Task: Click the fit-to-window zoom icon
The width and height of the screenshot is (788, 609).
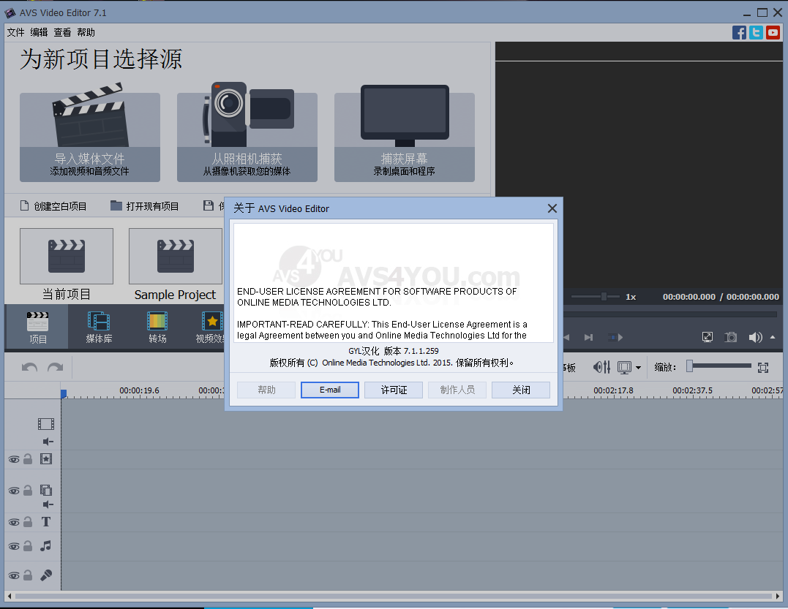Action: (x=763, y=368)
